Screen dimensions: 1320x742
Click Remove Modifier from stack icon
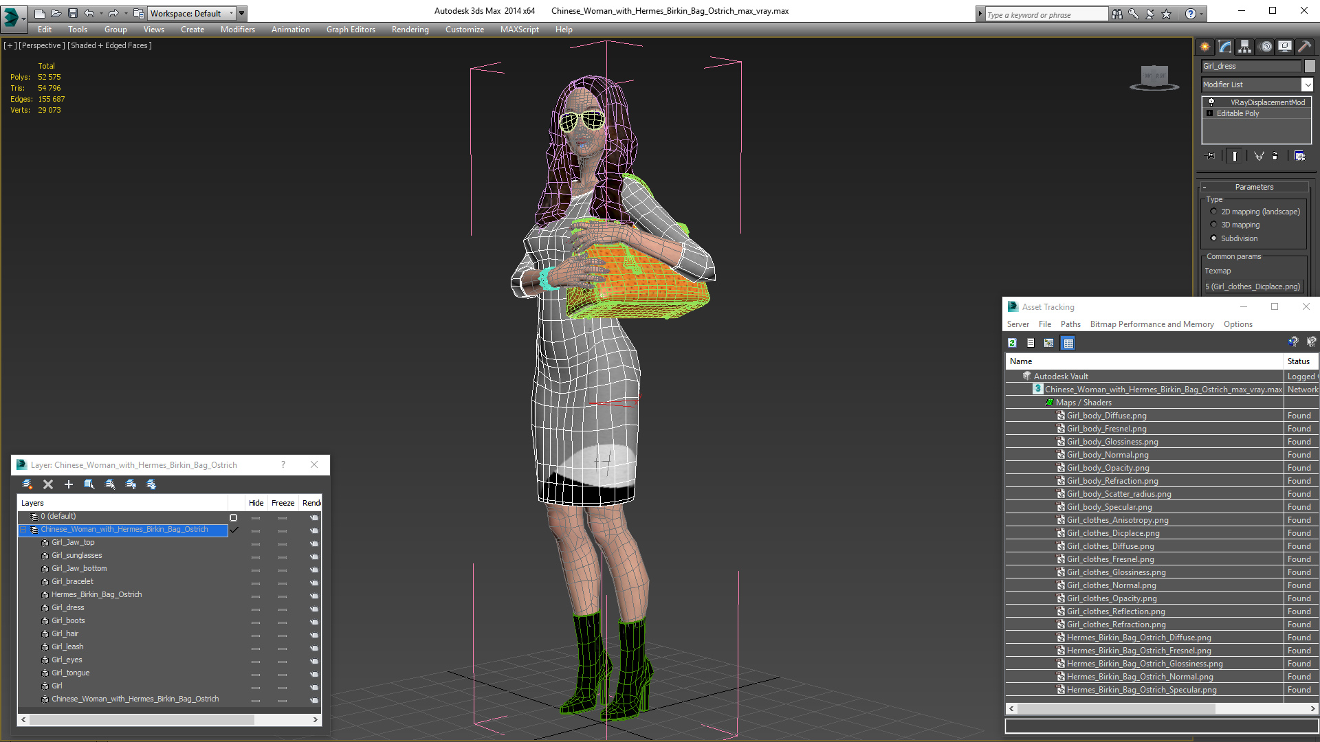[1275, 156]
